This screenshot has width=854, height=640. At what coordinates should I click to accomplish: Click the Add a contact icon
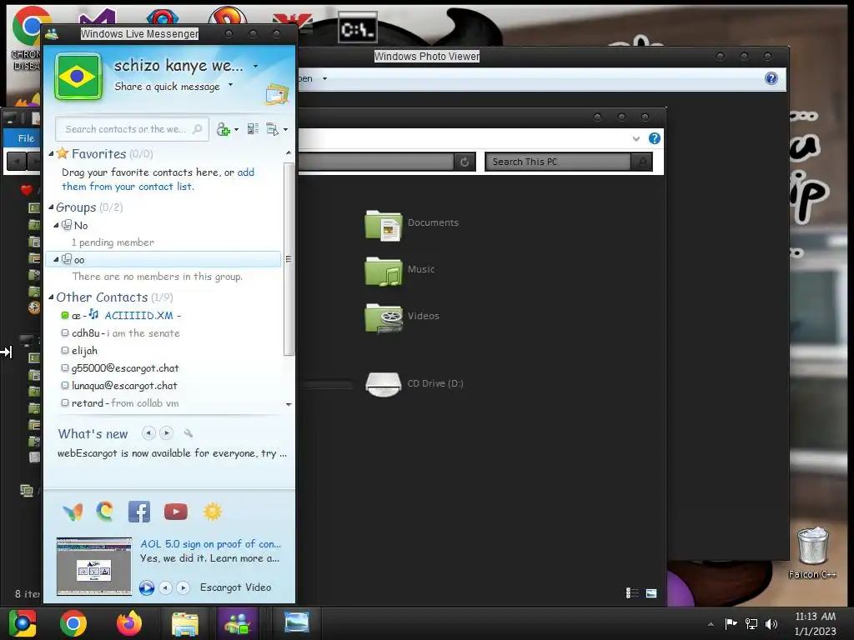pyautogui.click(x=224, y=129)
